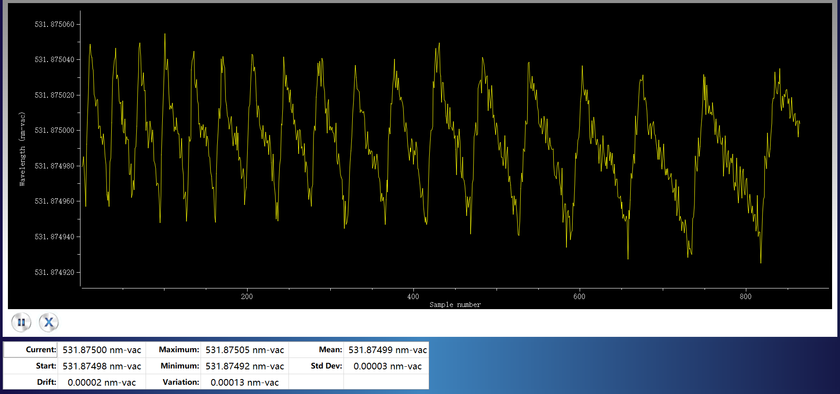840x394 pixels.
Task: Click the Current label cell
Action: [30, 350]
